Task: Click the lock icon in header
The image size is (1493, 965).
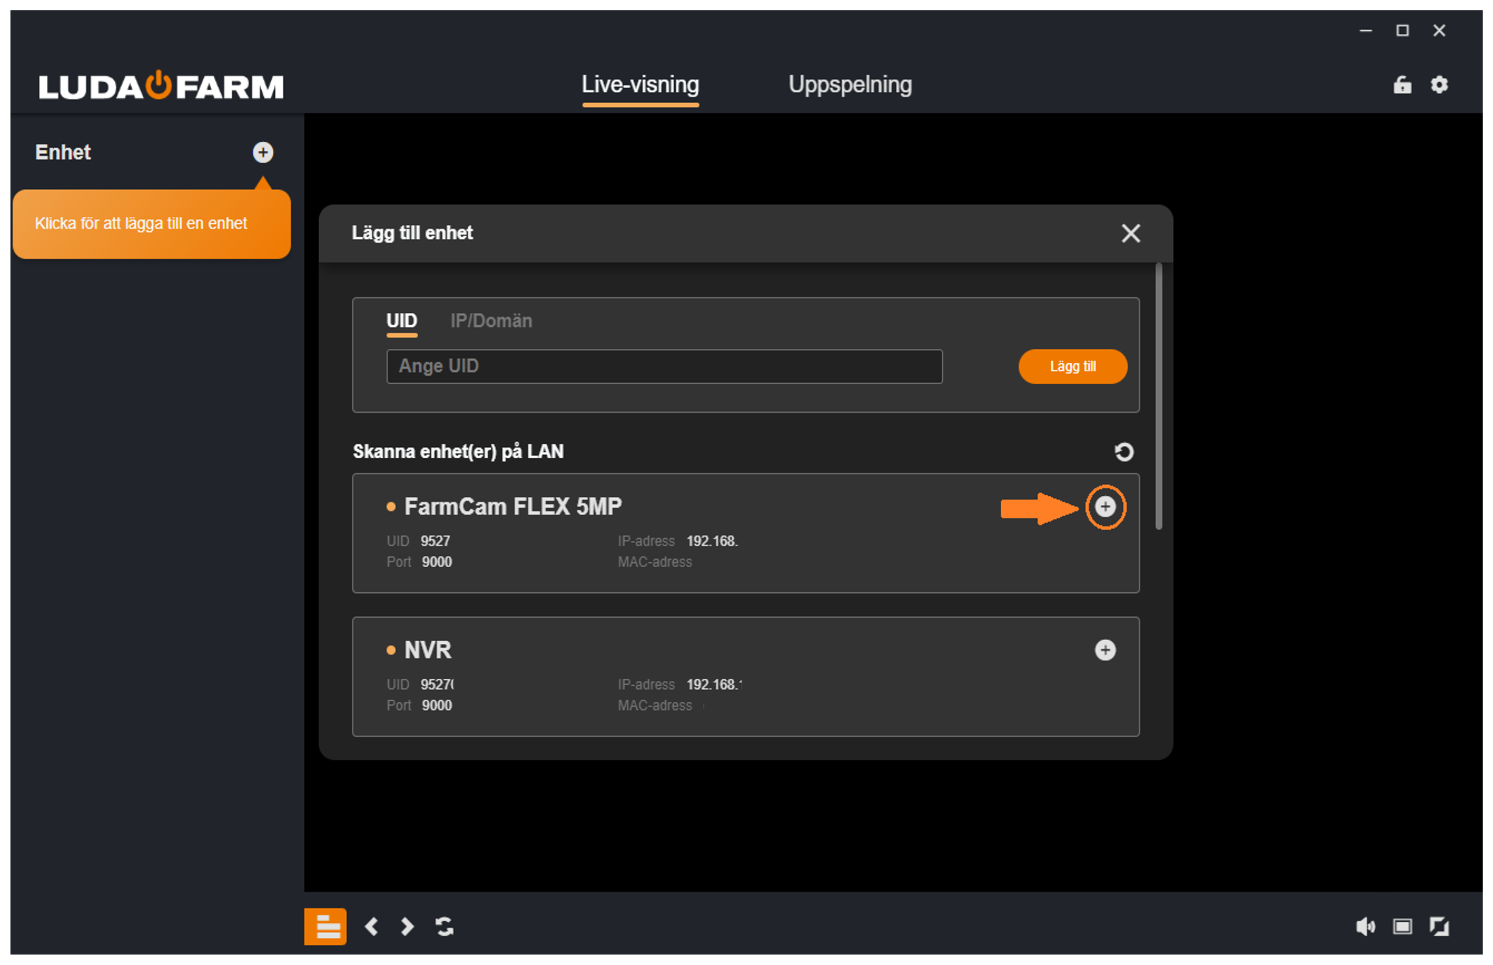Action: click(x=1402, y=84)
